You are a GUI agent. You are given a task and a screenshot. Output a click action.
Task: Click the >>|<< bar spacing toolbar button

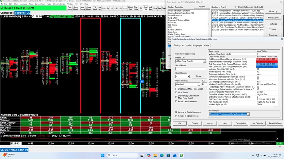(x=125, y=8)
